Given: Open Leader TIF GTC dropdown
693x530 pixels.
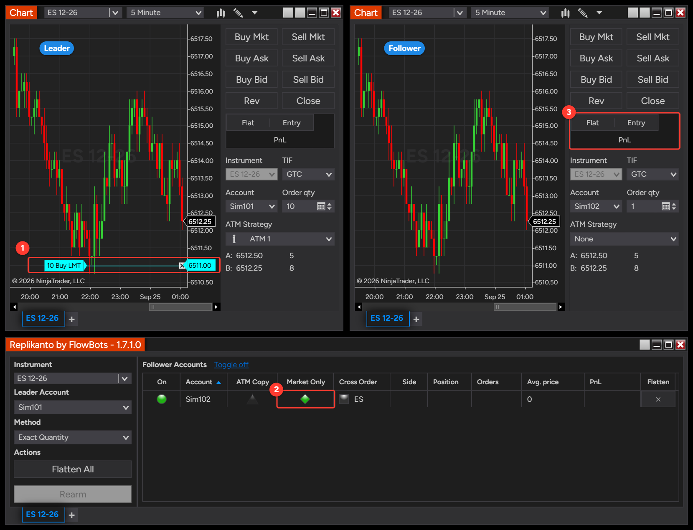Looking at the screenshot, I should [x=308, y=174].
